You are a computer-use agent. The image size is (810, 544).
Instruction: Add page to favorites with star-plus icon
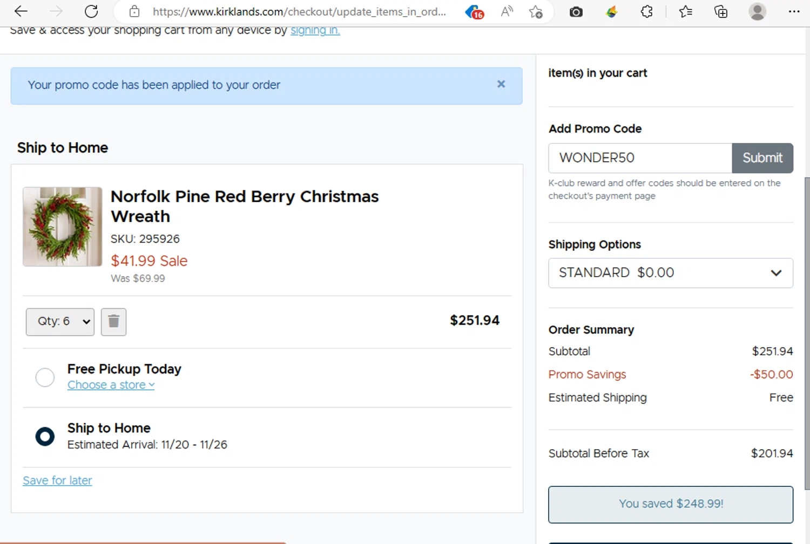[536, 11]
